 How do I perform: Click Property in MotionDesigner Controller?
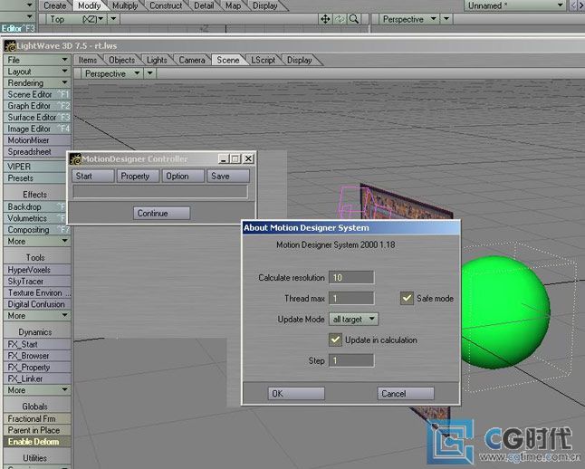click(x=138, y=177)
